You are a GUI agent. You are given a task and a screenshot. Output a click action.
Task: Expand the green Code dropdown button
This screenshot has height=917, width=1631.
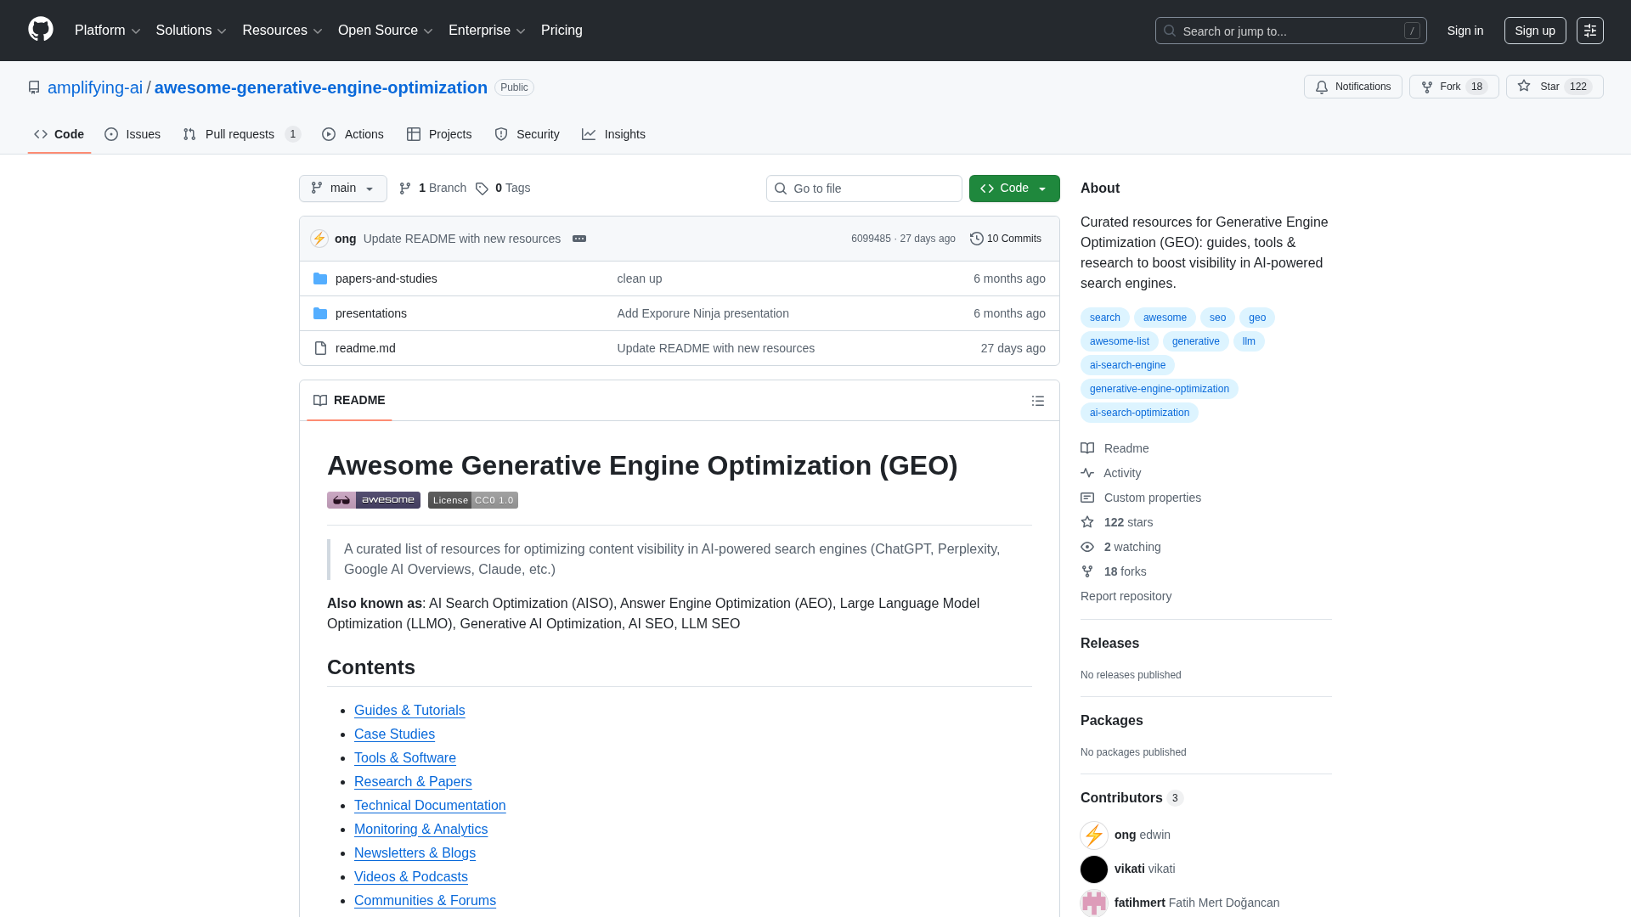(1013, 188)
